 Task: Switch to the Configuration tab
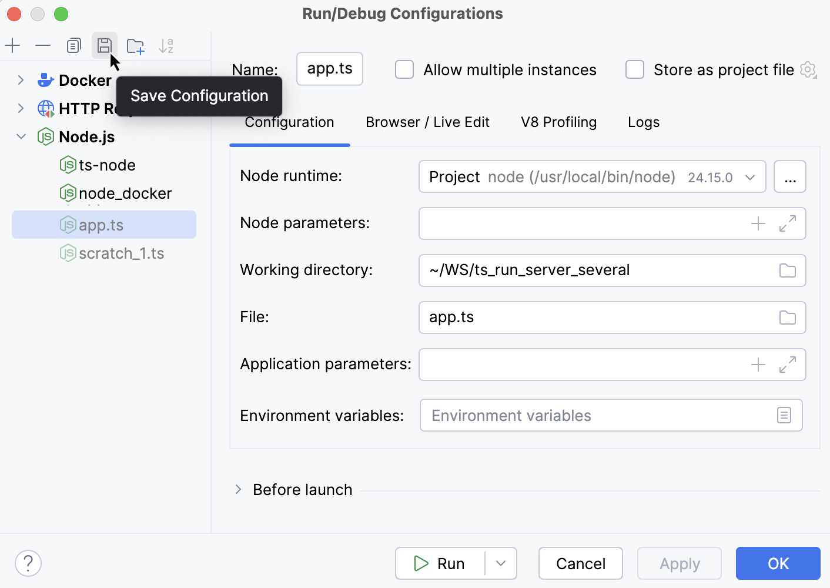coord(289,122)
